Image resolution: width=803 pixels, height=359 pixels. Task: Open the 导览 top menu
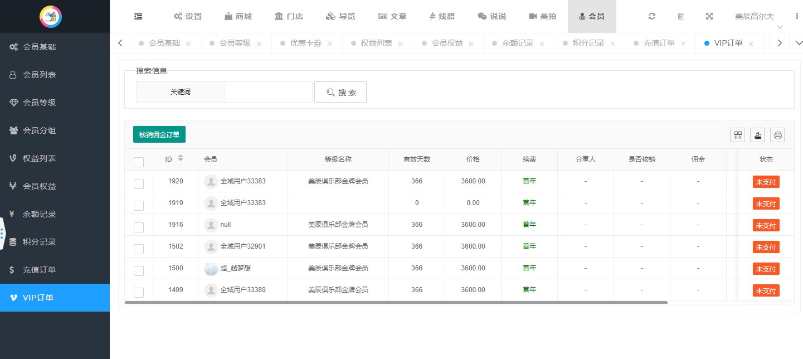(340, 16)
